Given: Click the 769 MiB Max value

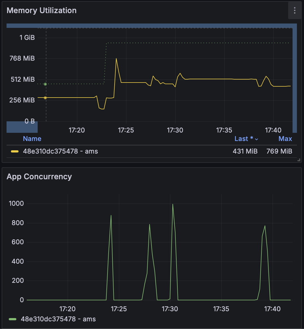Looking at the screenshot, I should coord(279,151).
